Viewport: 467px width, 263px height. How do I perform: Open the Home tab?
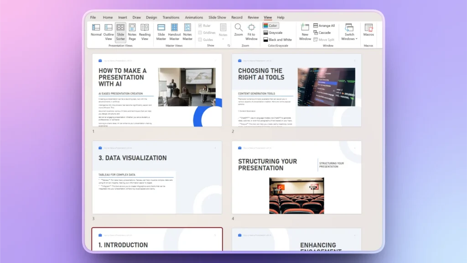click(x=108, y=17)
